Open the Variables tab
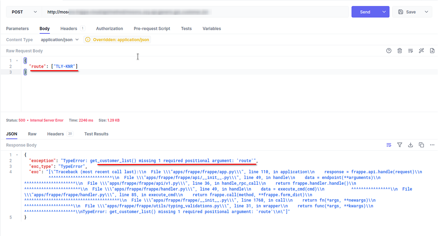 pos(212,28)
